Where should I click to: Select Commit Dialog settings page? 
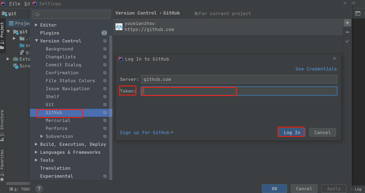64,65
